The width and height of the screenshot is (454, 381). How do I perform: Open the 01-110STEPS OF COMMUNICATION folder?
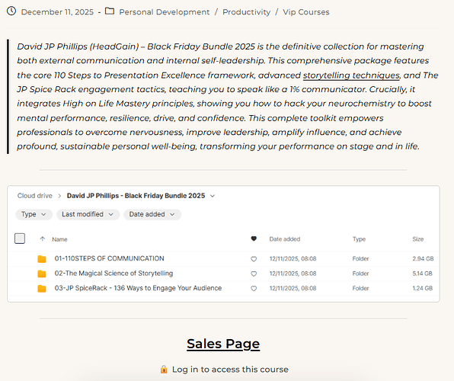click(109, 258)
